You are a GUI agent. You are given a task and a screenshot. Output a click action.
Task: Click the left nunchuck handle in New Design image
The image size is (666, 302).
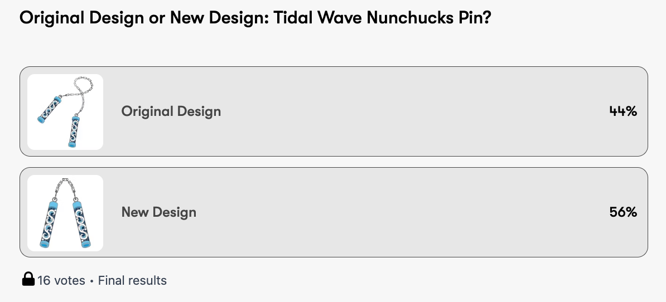click(49, 222)
